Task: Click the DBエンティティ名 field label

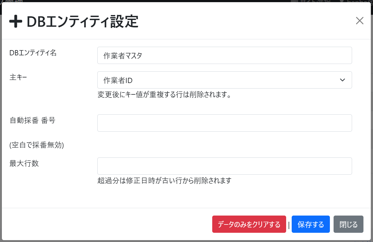Action: [x=33, y=53]
